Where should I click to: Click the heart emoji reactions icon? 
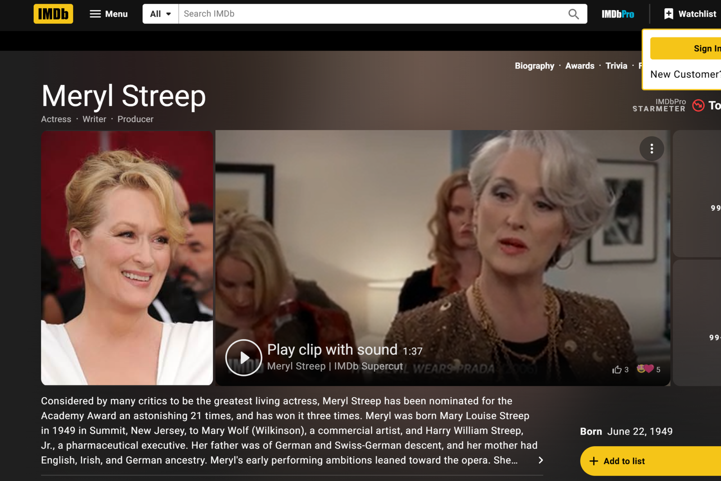pos(645,369)
